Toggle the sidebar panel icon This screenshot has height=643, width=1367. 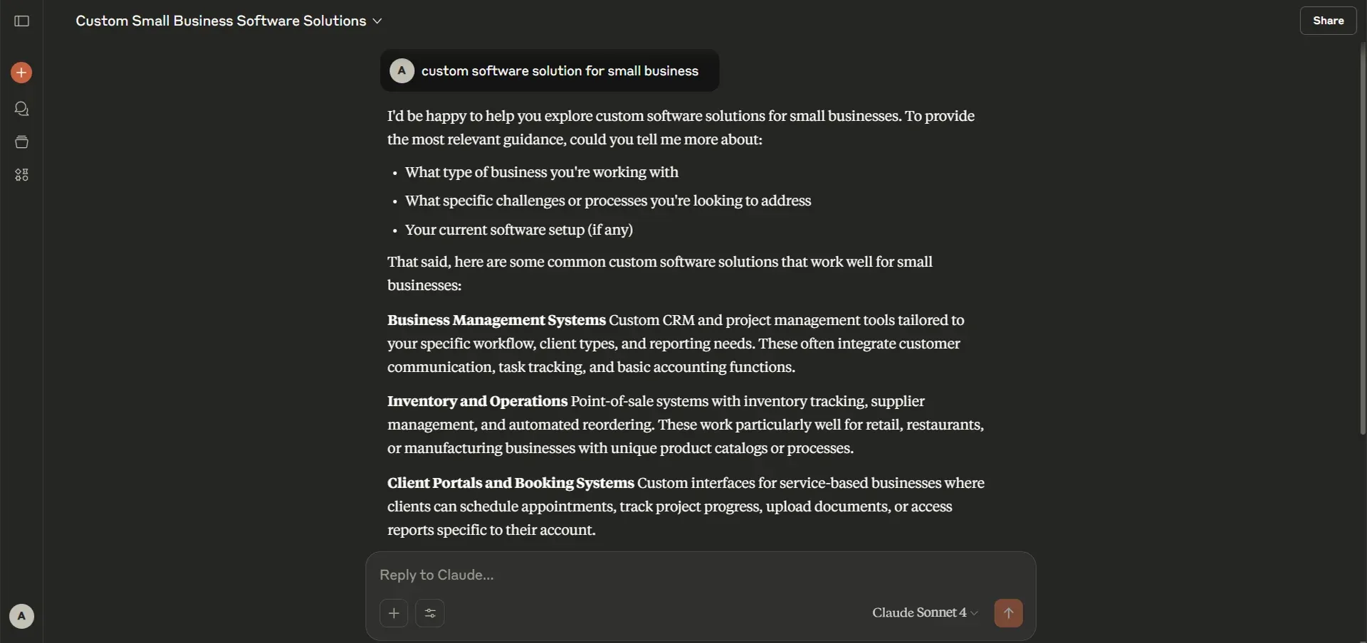coord(21,21)
